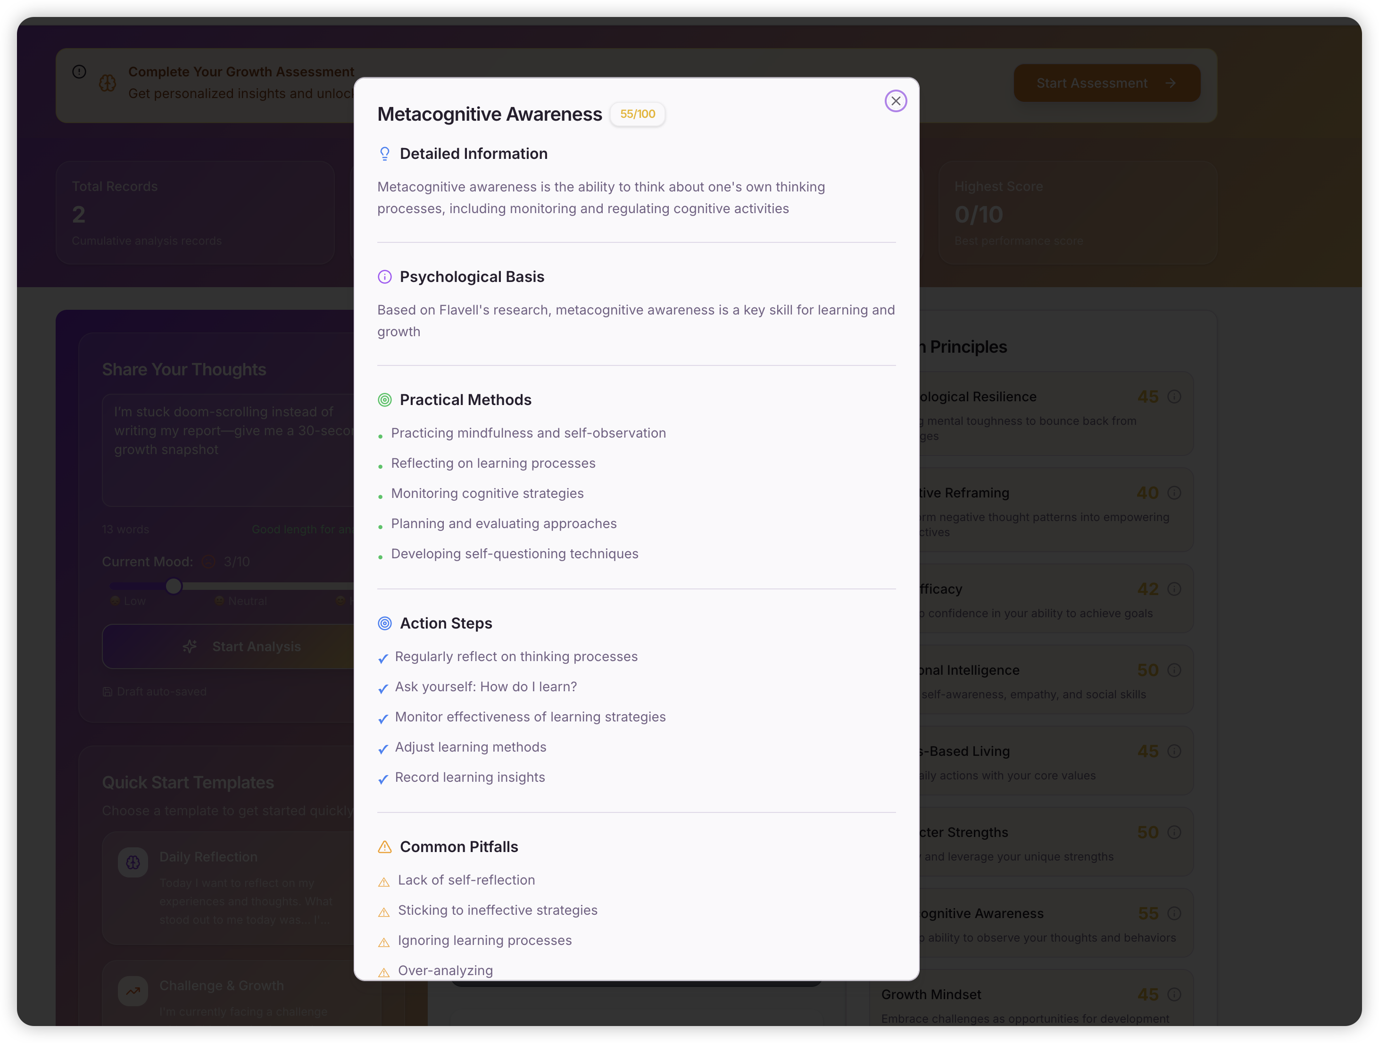
Task: Click the brain icon near Complete Your Growth Assessment
Action: (108, 83)
